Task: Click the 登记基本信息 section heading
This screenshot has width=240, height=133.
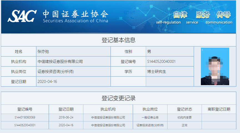Action: pos(118,40)
